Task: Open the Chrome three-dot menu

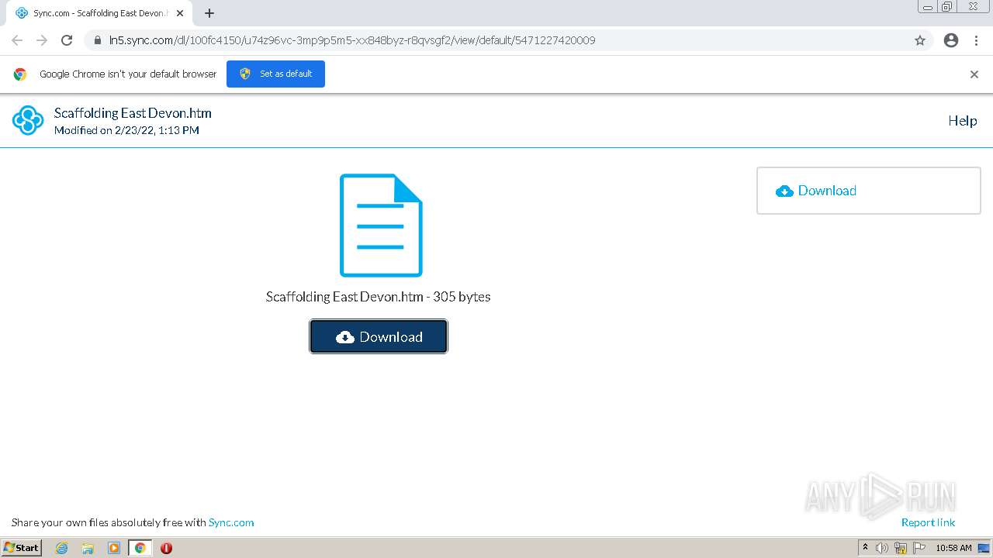Action: (x=976, y=40)
